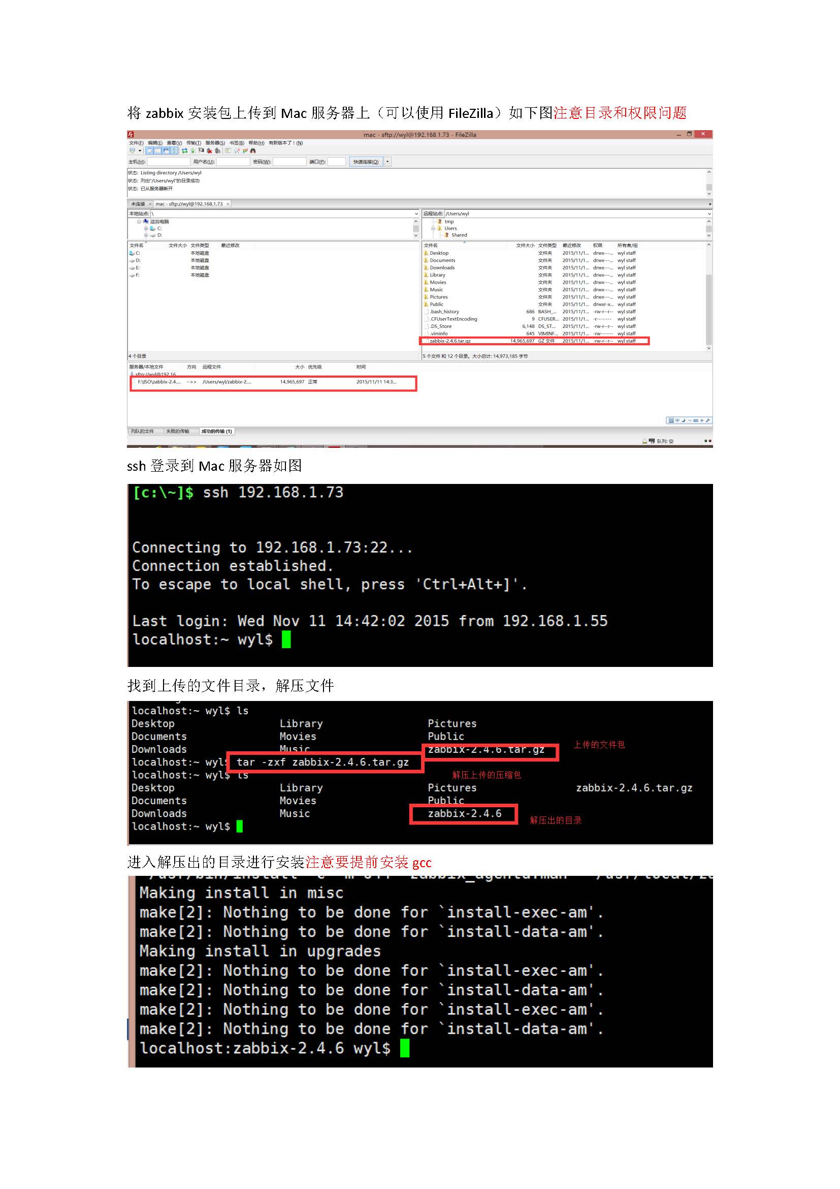
Task: Open quickconnect history dropdown arrow
Action: (388, 162)
